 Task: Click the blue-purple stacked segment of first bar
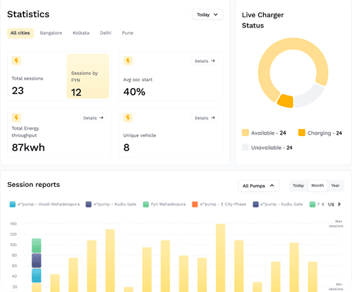[x=36, y=260]
